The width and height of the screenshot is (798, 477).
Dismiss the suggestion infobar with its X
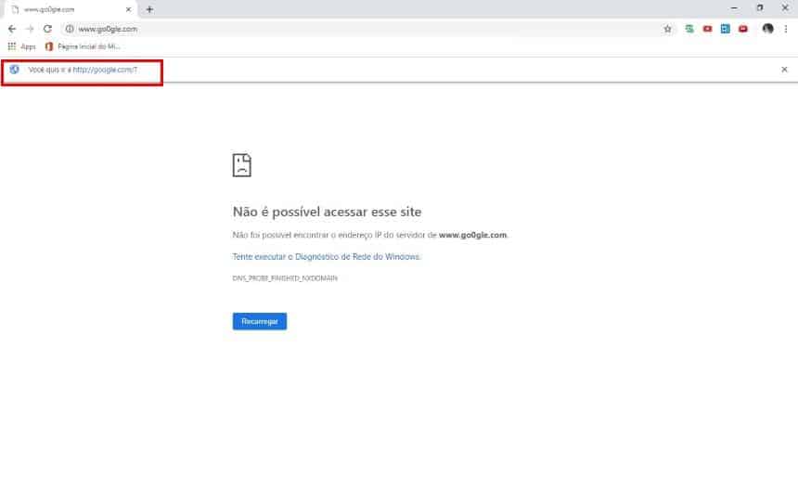pos(784,70)
